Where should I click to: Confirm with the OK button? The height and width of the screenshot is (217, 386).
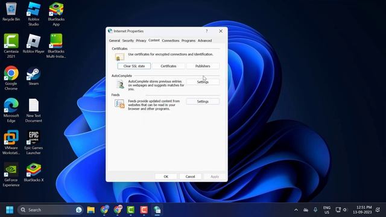point(166,177)
